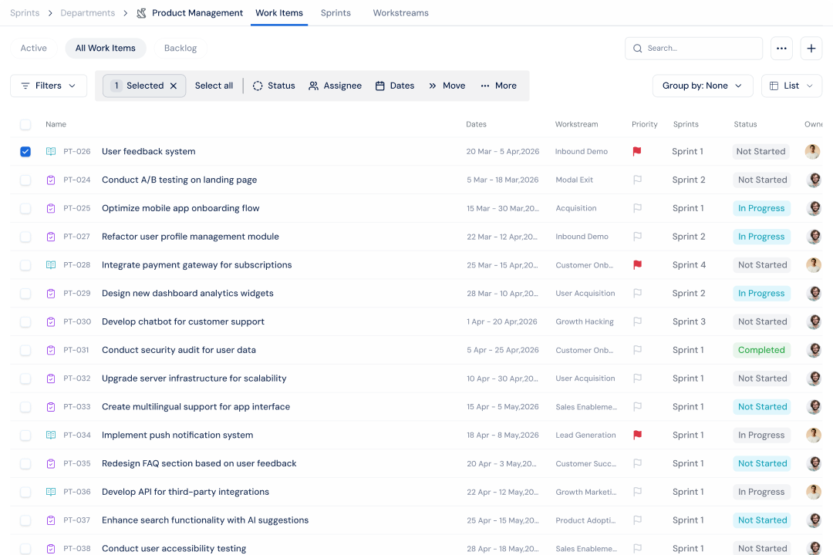833x555 pixels.
Task: Go to Sprints in breadcrumb
Action: [x=25, y=13]
